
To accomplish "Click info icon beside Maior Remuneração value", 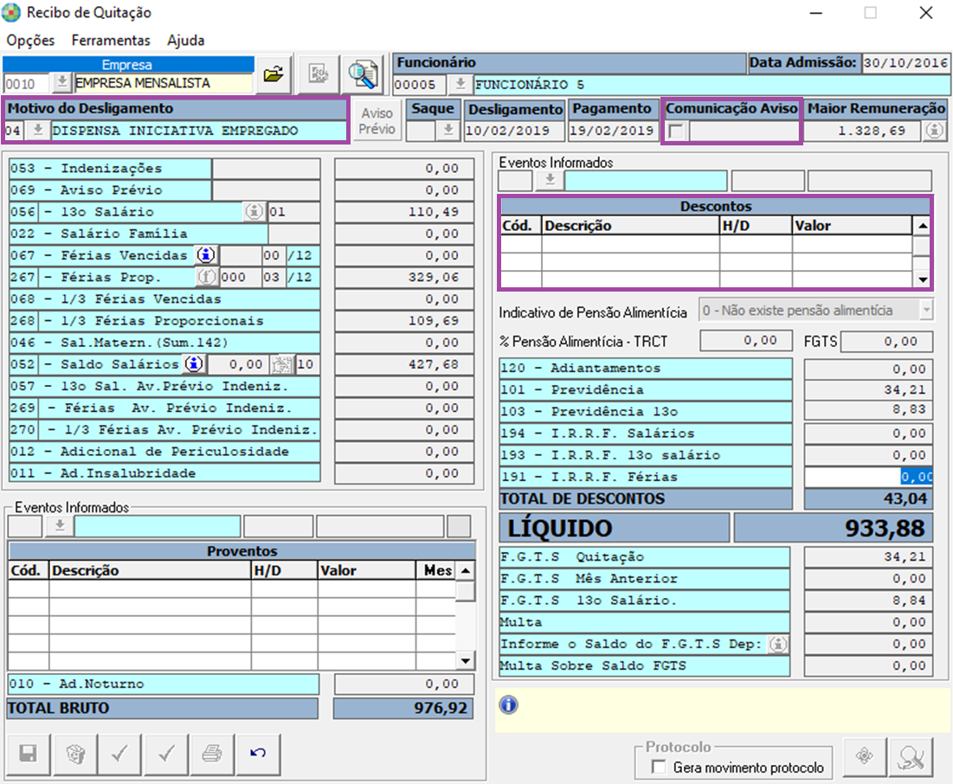I will click(x=934, y=131).
